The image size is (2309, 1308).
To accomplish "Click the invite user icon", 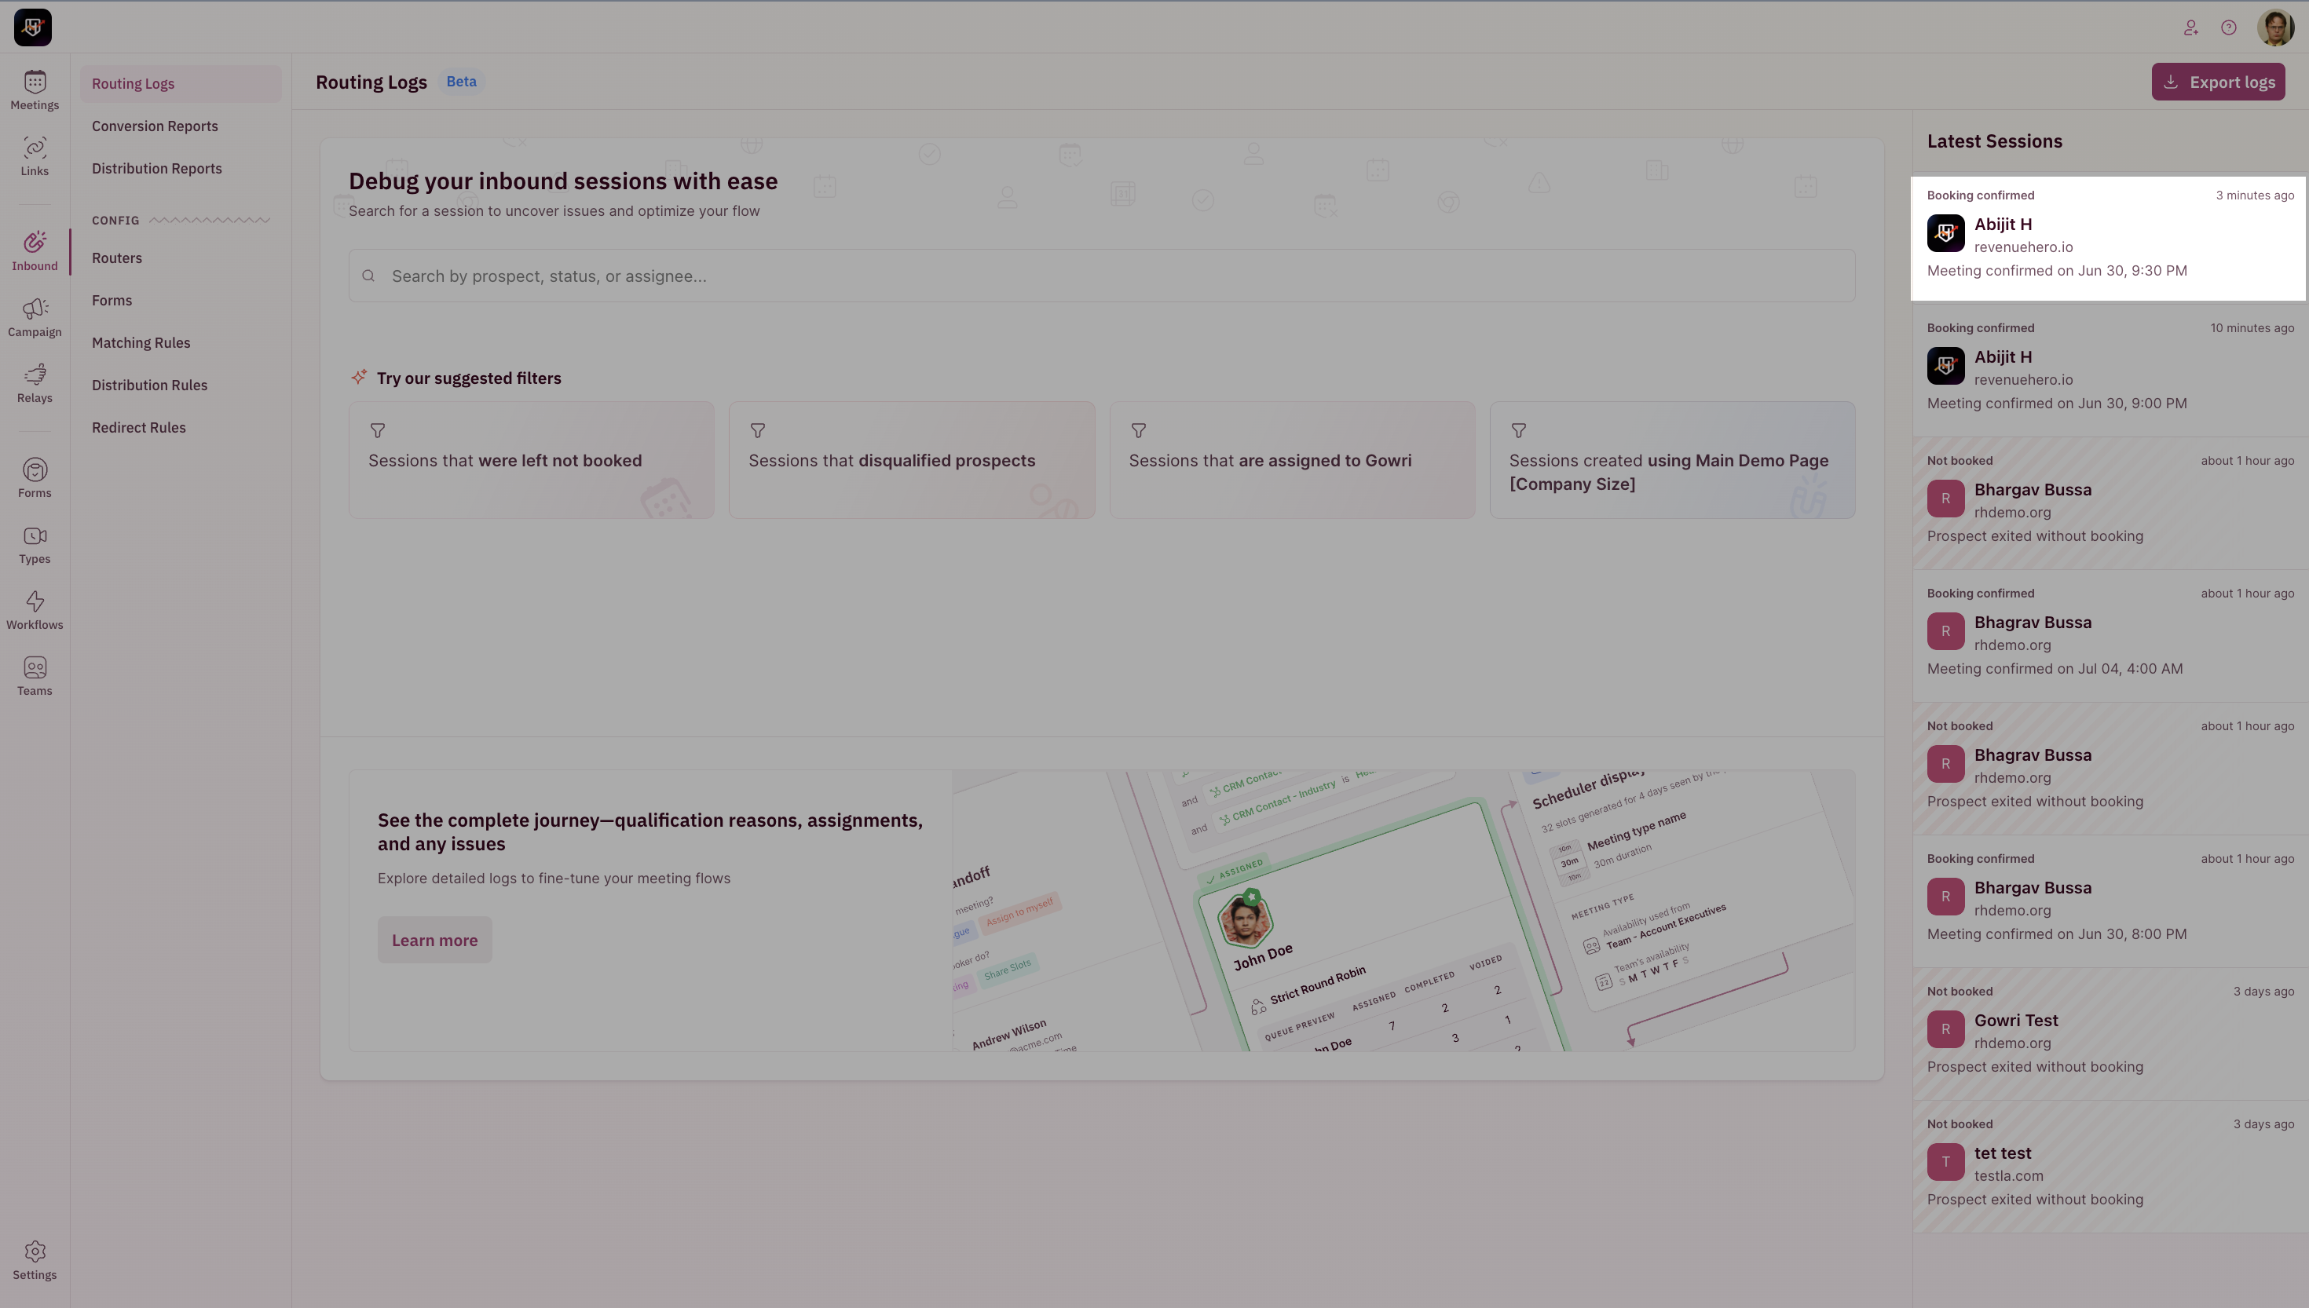I will pyautogui.click(x=2191, y=27).
